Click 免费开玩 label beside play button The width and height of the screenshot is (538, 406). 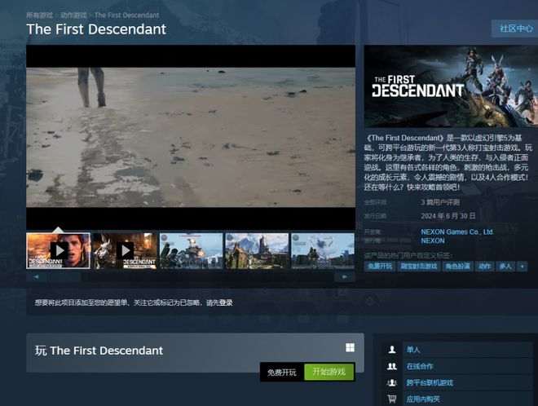(x=282, y=373)
